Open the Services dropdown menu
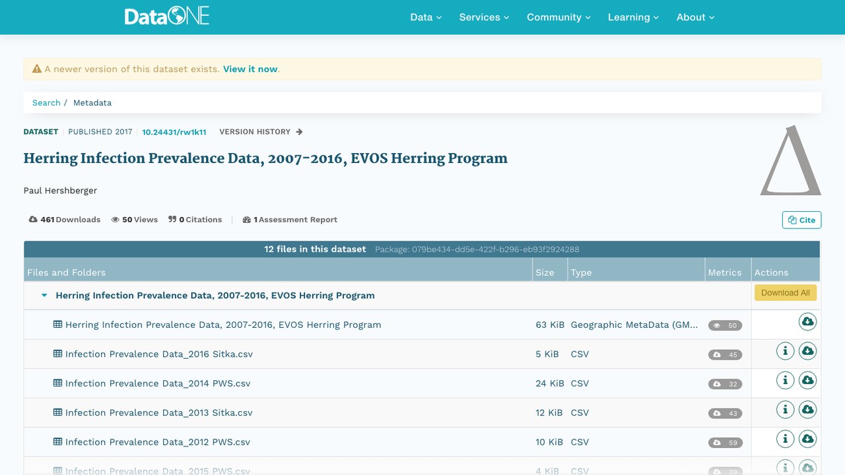The height and width of the screenshot is (475, 845). [x=484, y=17]
